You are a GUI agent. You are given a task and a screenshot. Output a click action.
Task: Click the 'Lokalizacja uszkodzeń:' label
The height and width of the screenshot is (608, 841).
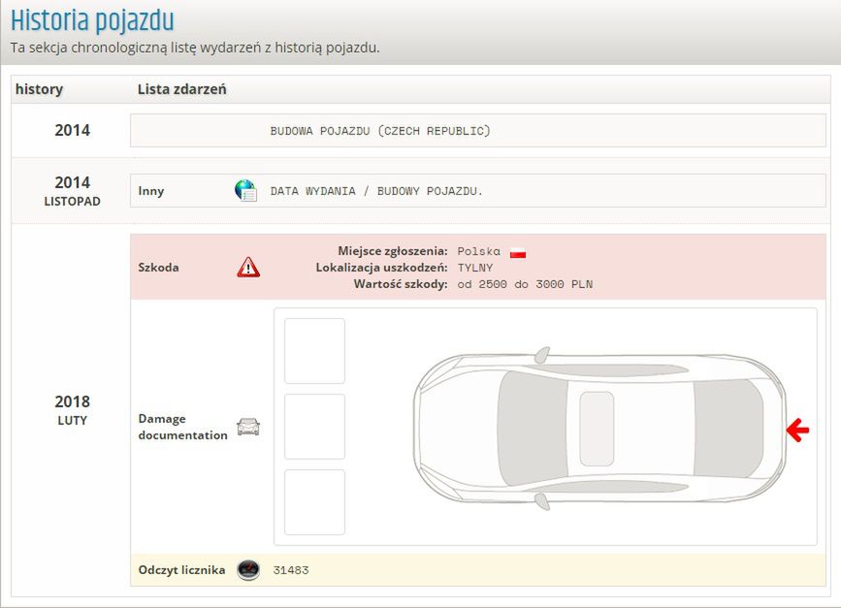coord(381,268)
